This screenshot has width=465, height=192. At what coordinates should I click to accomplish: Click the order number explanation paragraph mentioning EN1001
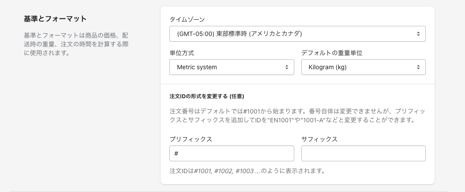[x=297, y=115]
